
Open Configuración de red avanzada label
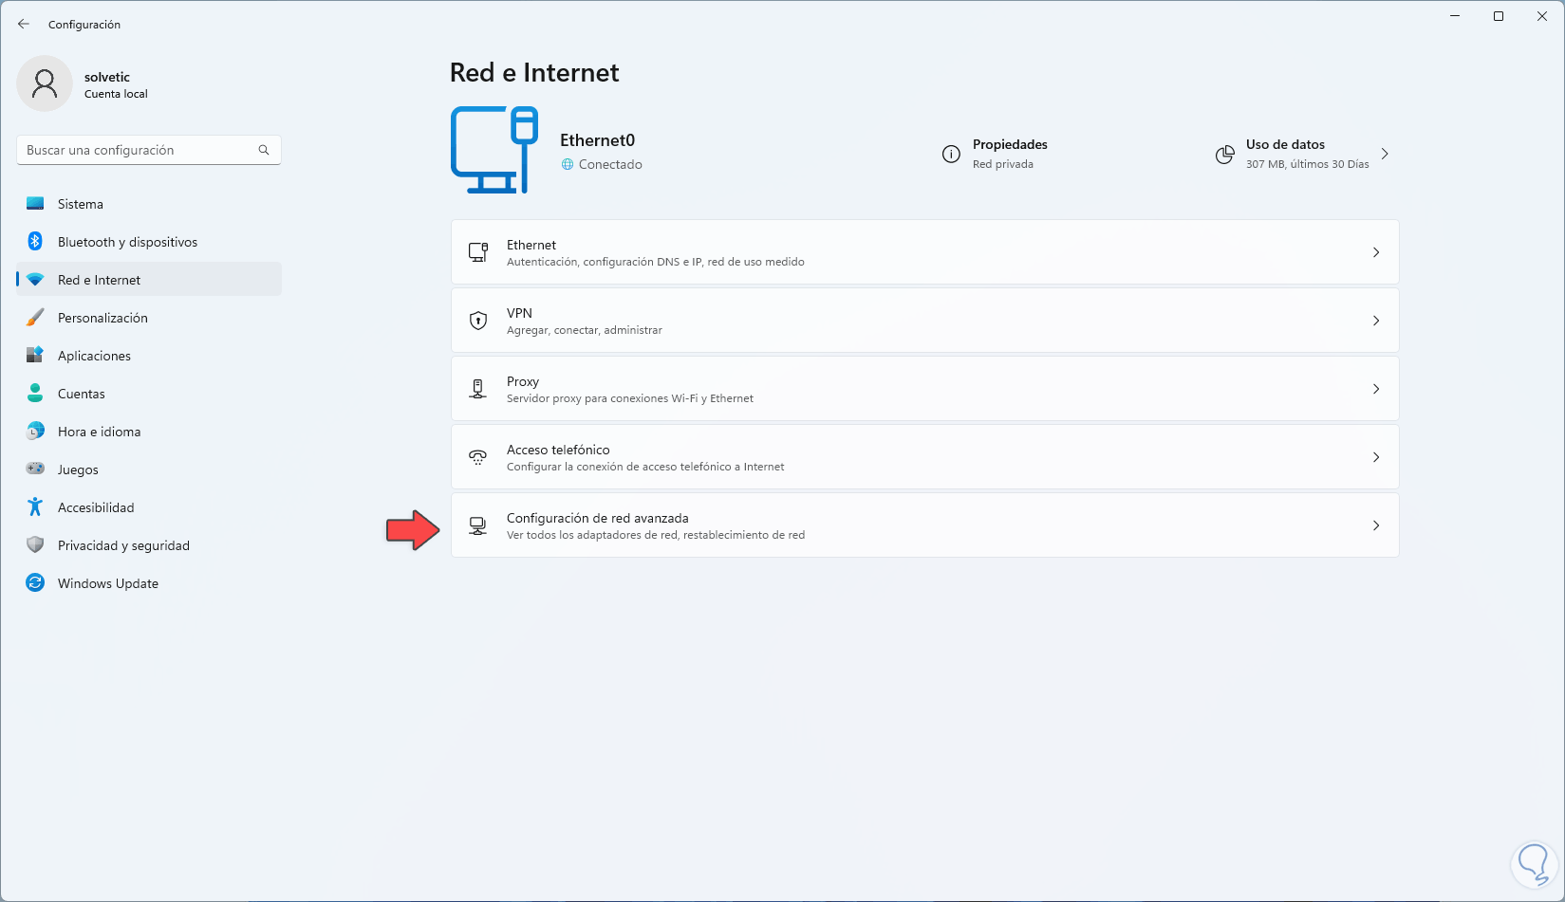(x=598, y=518)
